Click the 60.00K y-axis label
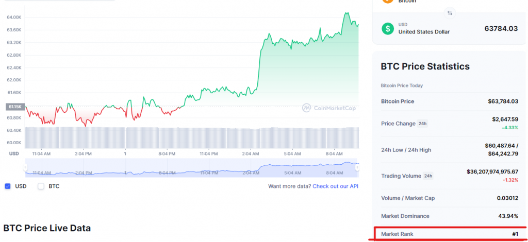Viewport: 528px width, 242px height. tap(14, 143)
